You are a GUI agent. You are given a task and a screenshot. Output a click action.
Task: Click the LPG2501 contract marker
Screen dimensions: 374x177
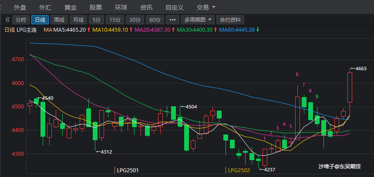point(127,170)
